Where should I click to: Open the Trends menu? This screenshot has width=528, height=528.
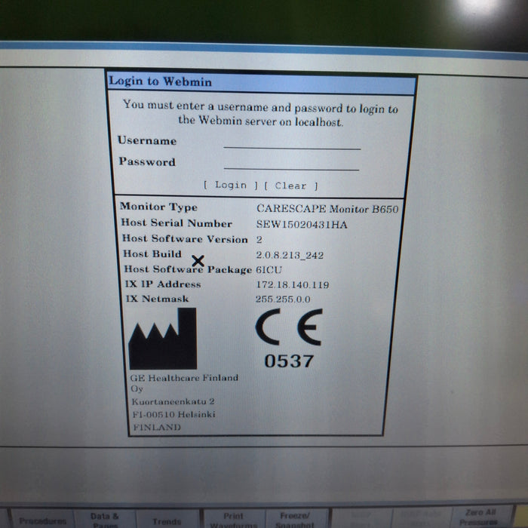click(x=167, y=520)
